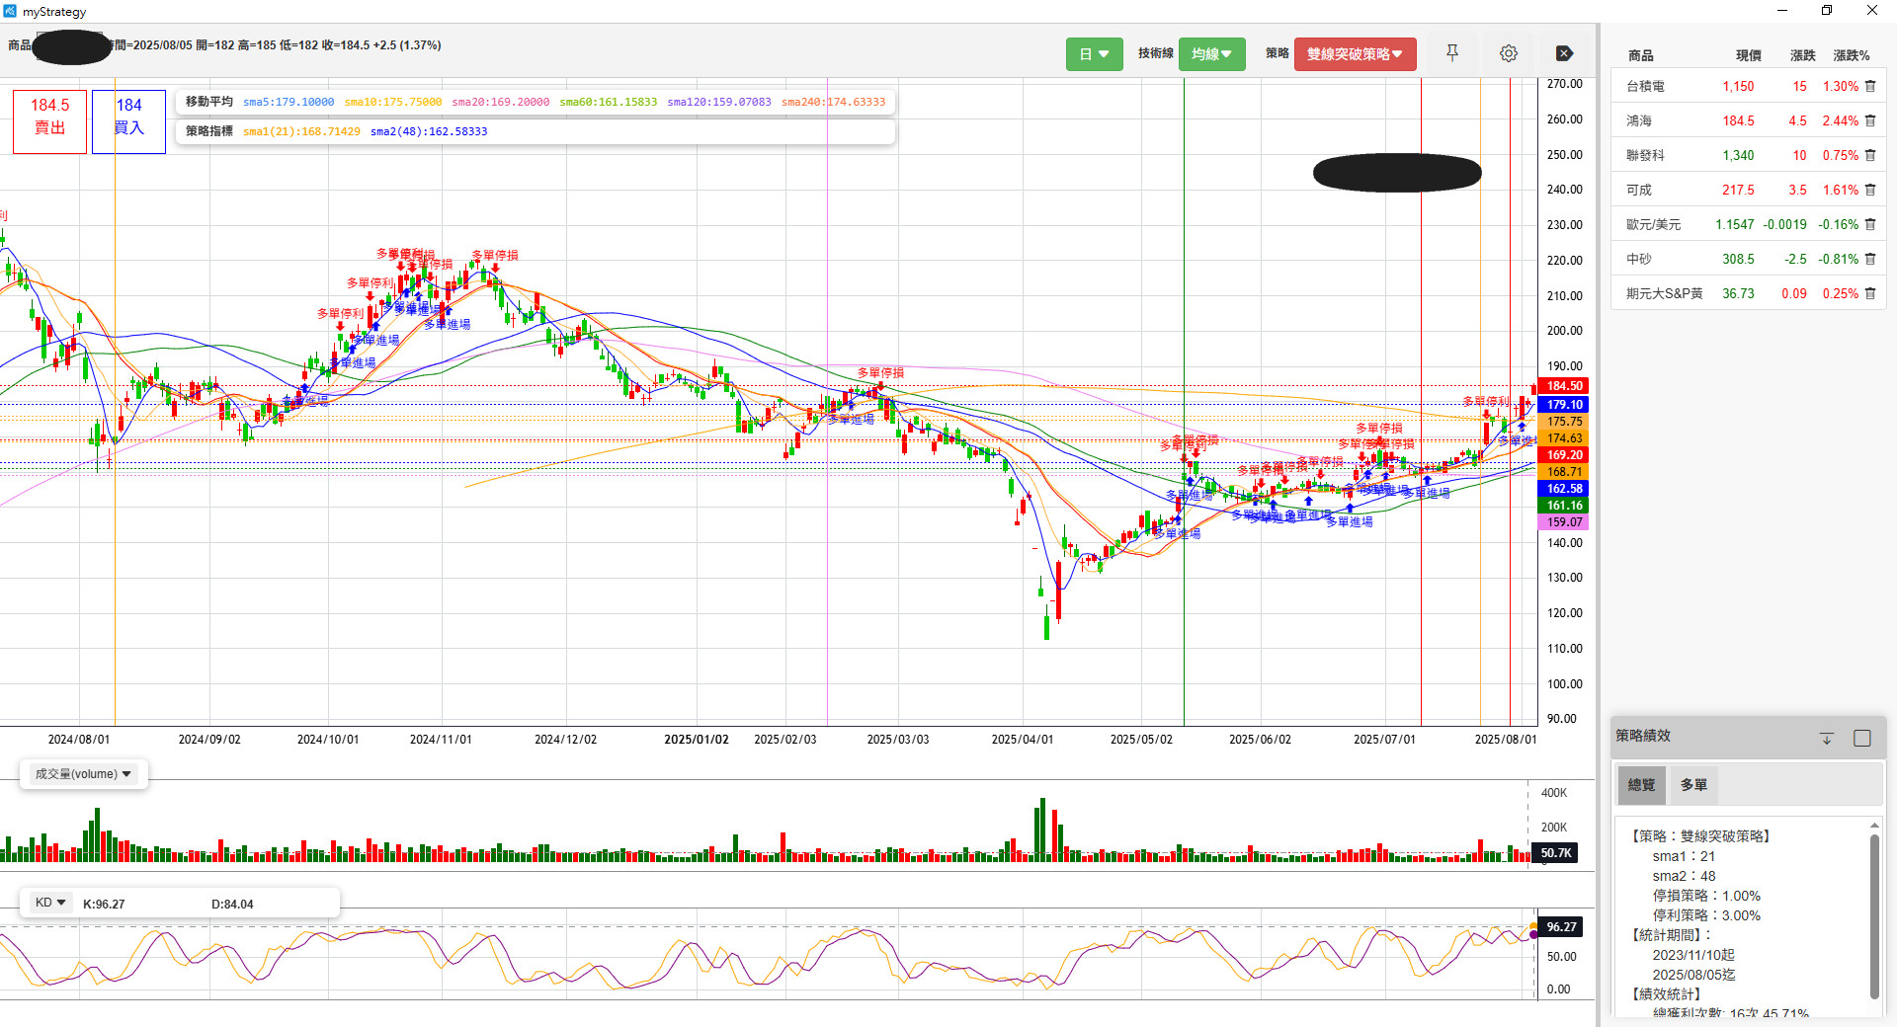Viewport: 1897px width, 1027px height.
Task: Delete 期元大S&P黃 using its trash icon
Action: coord(1870,293)
